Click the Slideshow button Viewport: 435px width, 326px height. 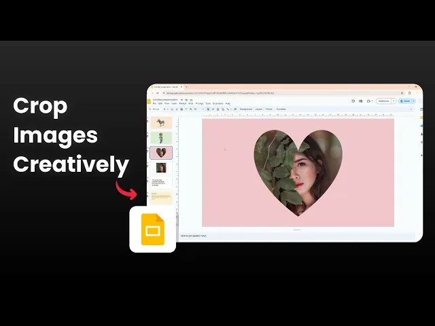[384, 101]
